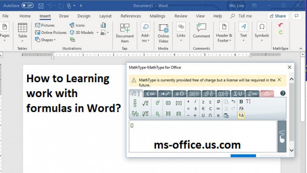Open the Shapes dropdown

pyautogui.click(x=45, y=40)
